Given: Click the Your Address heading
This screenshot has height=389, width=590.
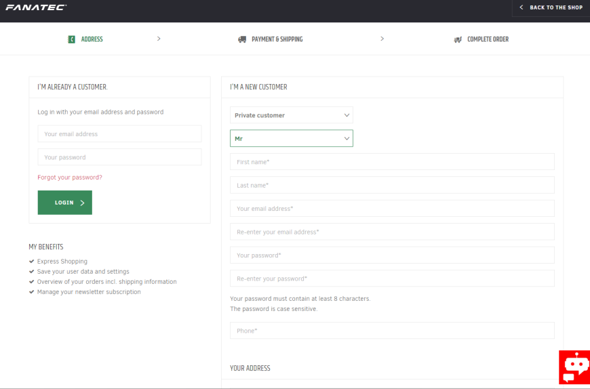Looking at the screenshot, I should pyautogui.click(x=250, y=368).
